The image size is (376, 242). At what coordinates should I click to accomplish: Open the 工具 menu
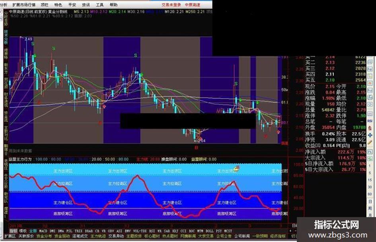point(99,4)
